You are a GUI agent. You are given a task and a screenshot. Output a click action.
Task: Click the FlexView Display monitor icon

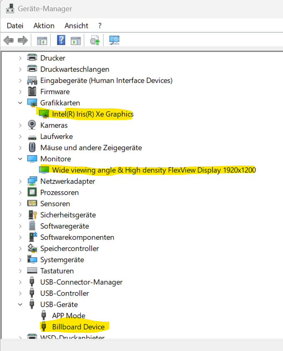tap(44, 170)
